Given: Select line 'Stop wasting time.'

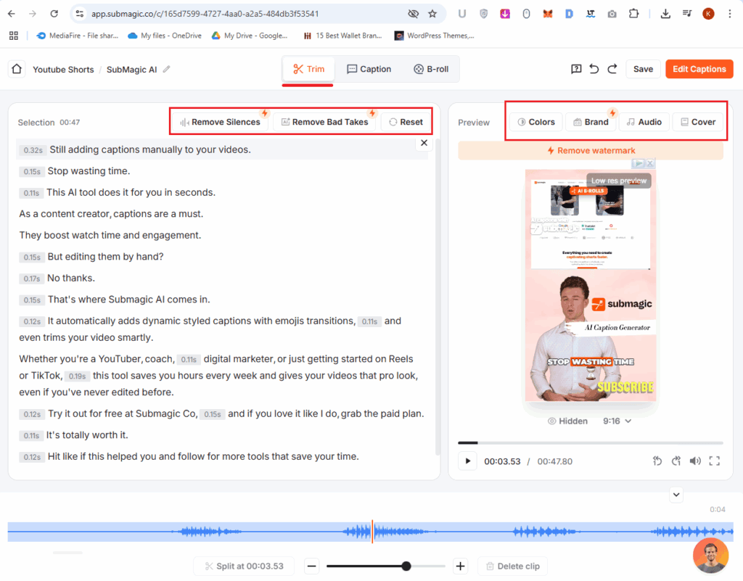Looking at the screenshot, I should click(x=89, y=171).
